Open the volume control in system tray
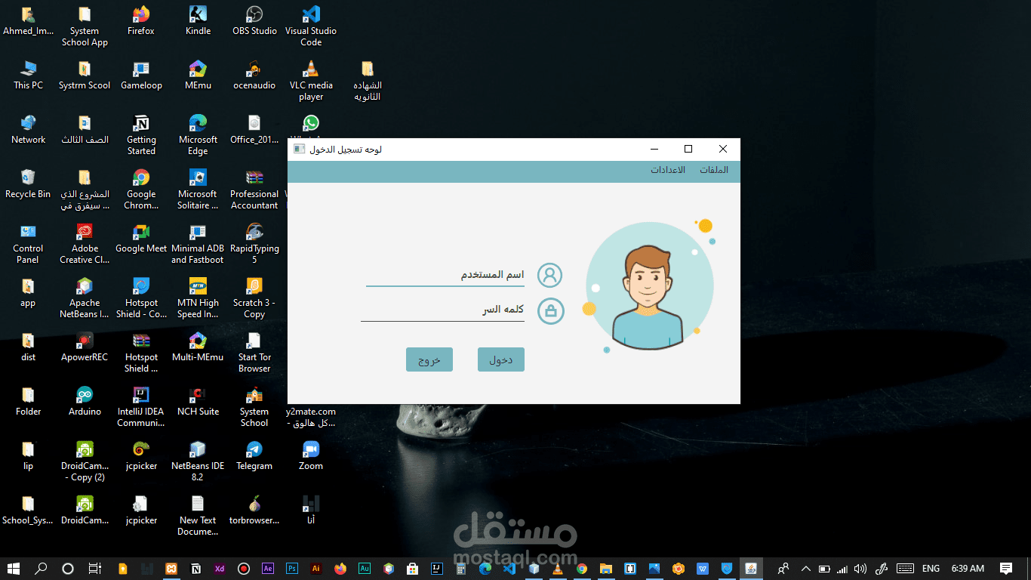1031x580 pixels. tap(860, 569)
